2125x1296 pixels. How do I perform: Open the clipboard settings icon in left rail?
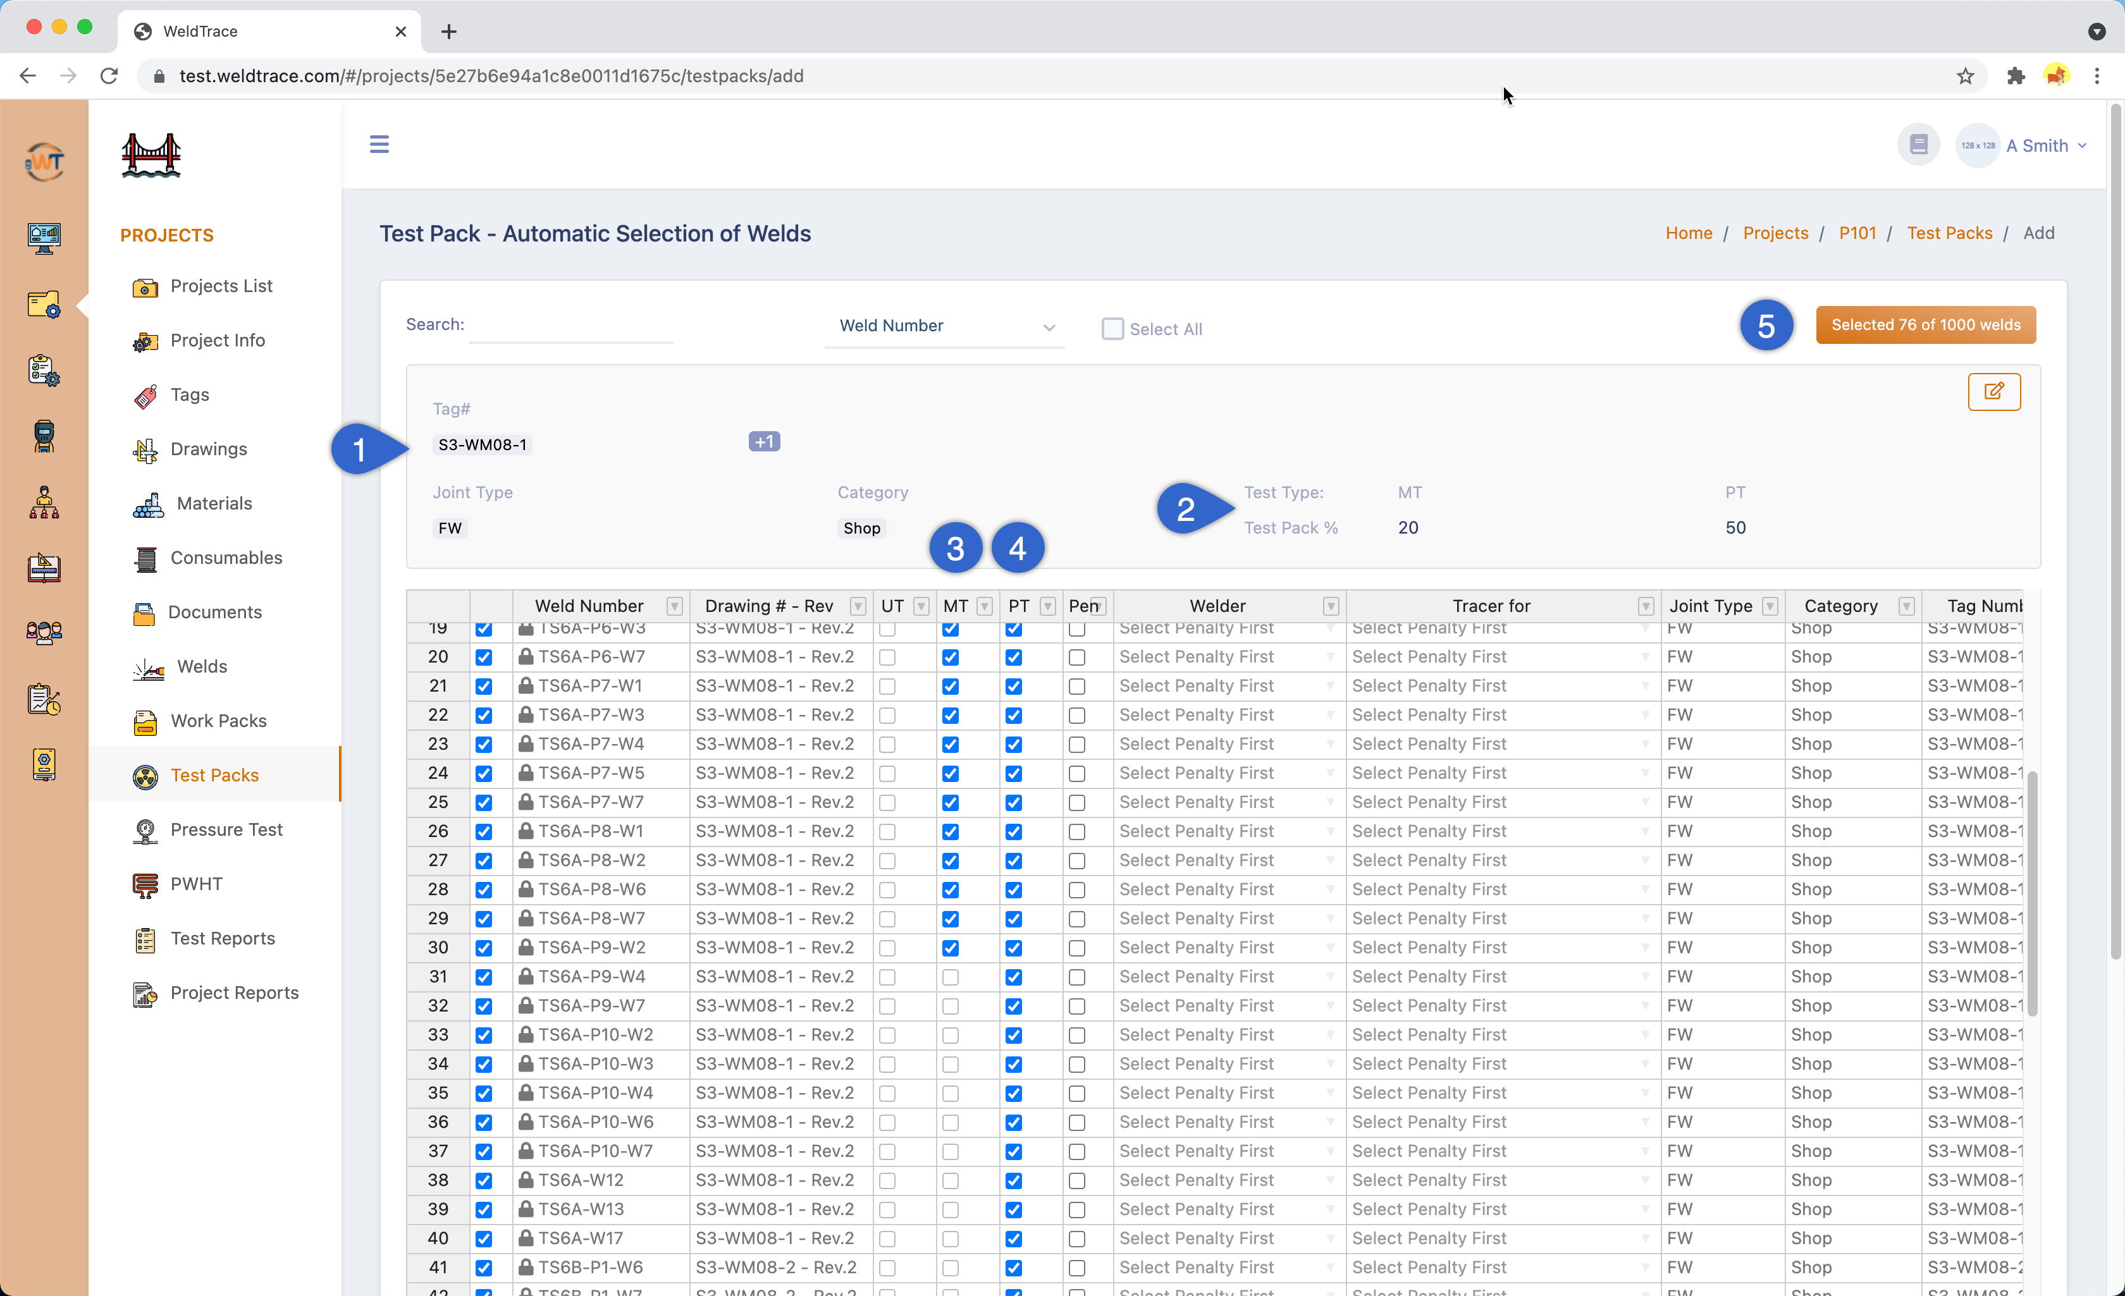pos(44,370)
